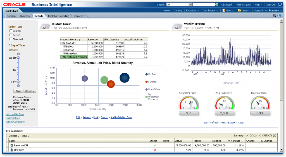Open the Add to Briefing Book link

pos(121,118)
